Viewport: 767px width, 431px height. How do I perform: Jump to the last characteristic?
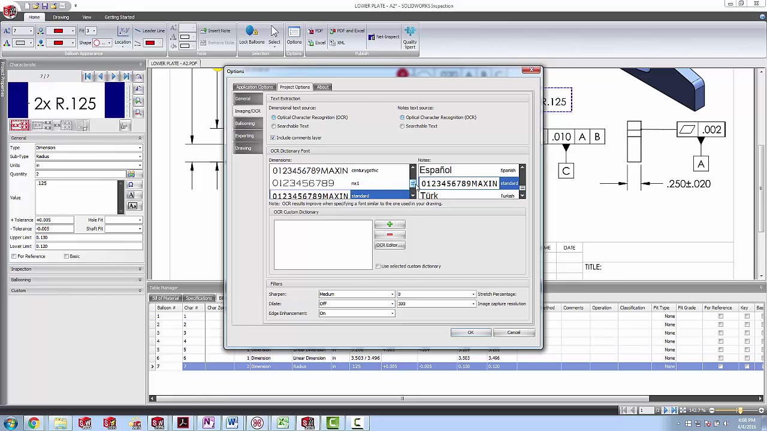pos(126,77)
